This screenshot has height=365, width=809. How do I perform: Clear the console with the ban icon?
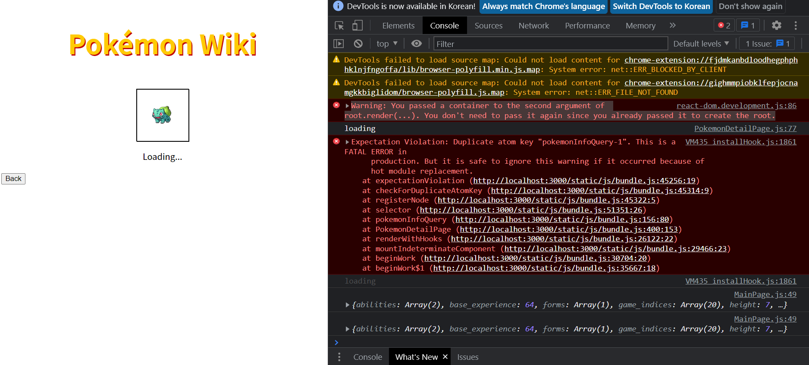point(358,44)
